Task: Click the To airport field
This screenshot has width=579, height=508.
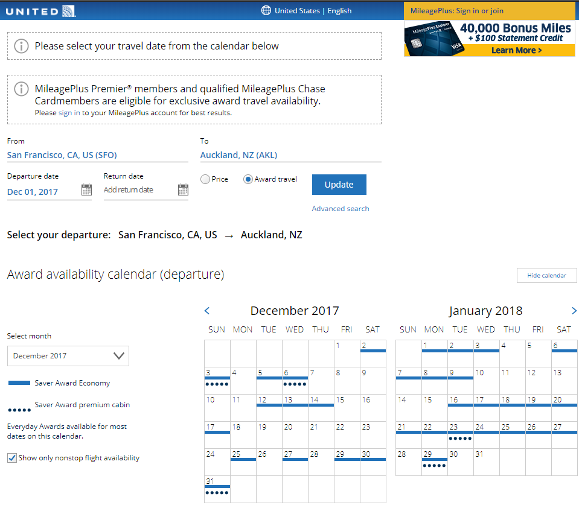Action: tap(290, 155)
